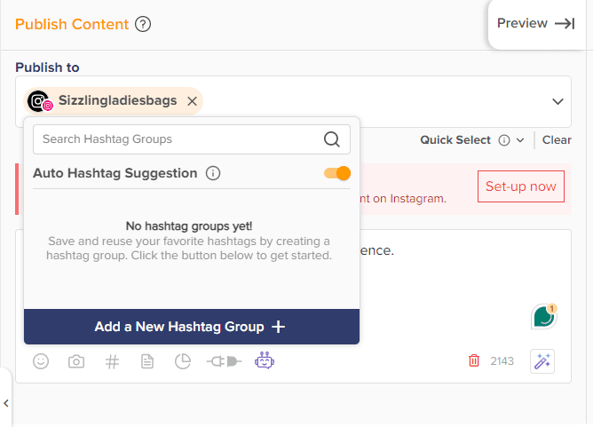Viewport: 593px width, 427px height.
Task: Click the magic wand AI icon
Action: click(x=542, y=361)
